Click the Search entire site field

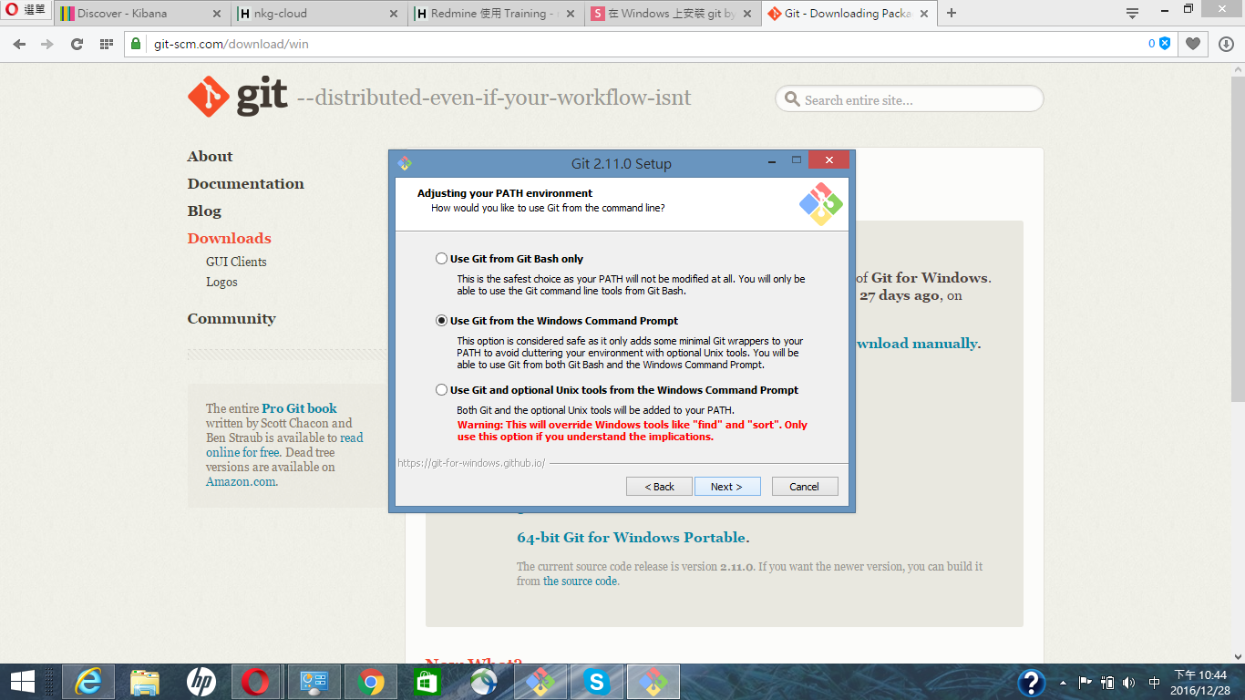[910, 99]
